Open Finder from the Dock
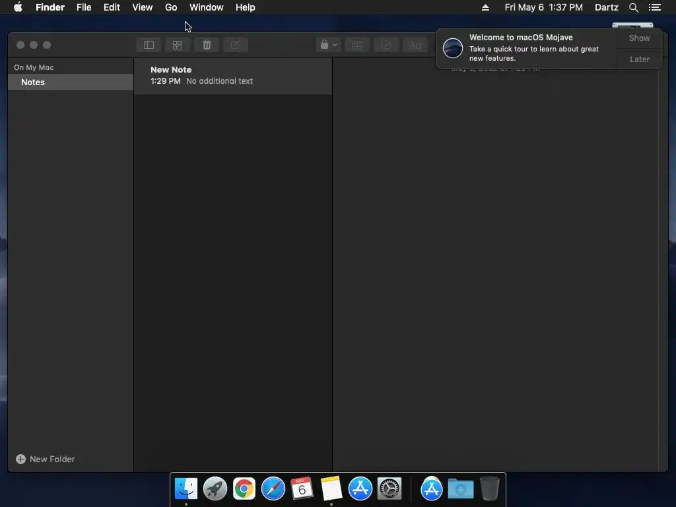Viewport: 676px width, 507px height. (186, 489)
